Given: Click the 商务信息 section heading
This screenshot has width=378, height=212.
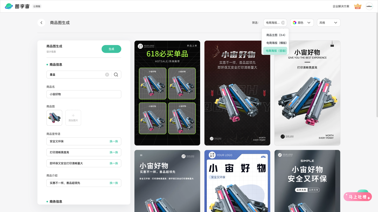Looking at the screenshot, I should click(x=56, y=201).
